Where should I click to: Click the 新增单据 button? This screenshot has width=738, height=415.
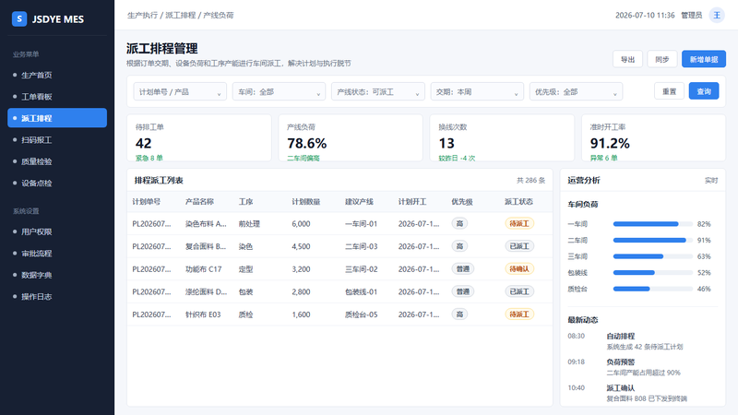(x=704, y=59)
